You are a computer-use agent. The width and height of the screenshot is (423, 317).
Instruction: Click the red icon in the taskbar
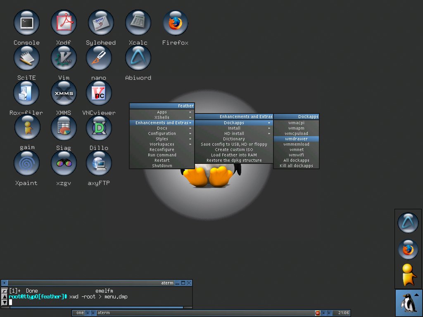[x=318, y=313]
